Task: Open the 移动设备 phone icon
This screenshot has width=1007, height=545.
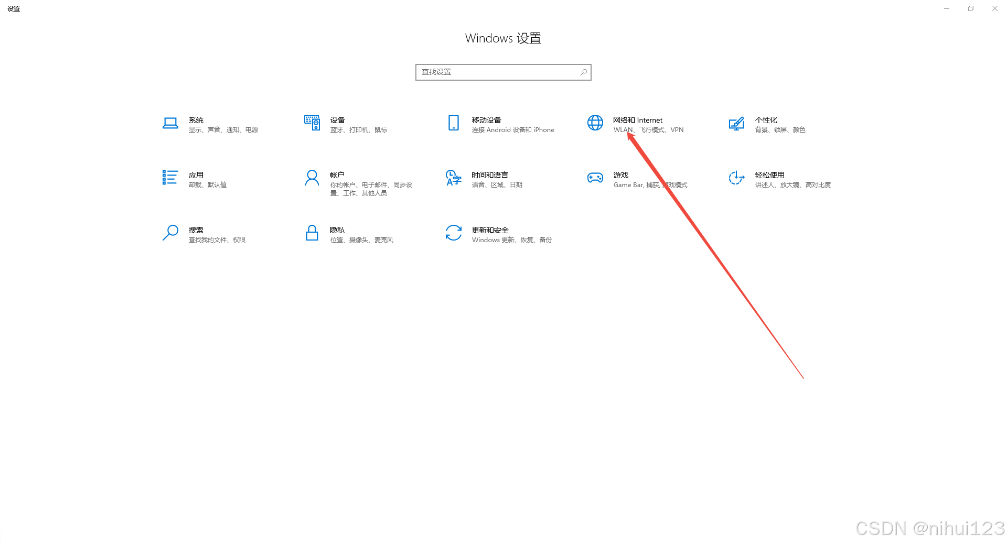Action: [x=454, y=123]
